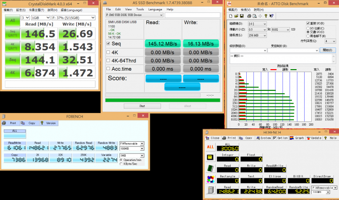Screen dimensions: 339x200
Task: Open the Tools menu in AS SSD Benchmark
Action: tap(140, 9)
